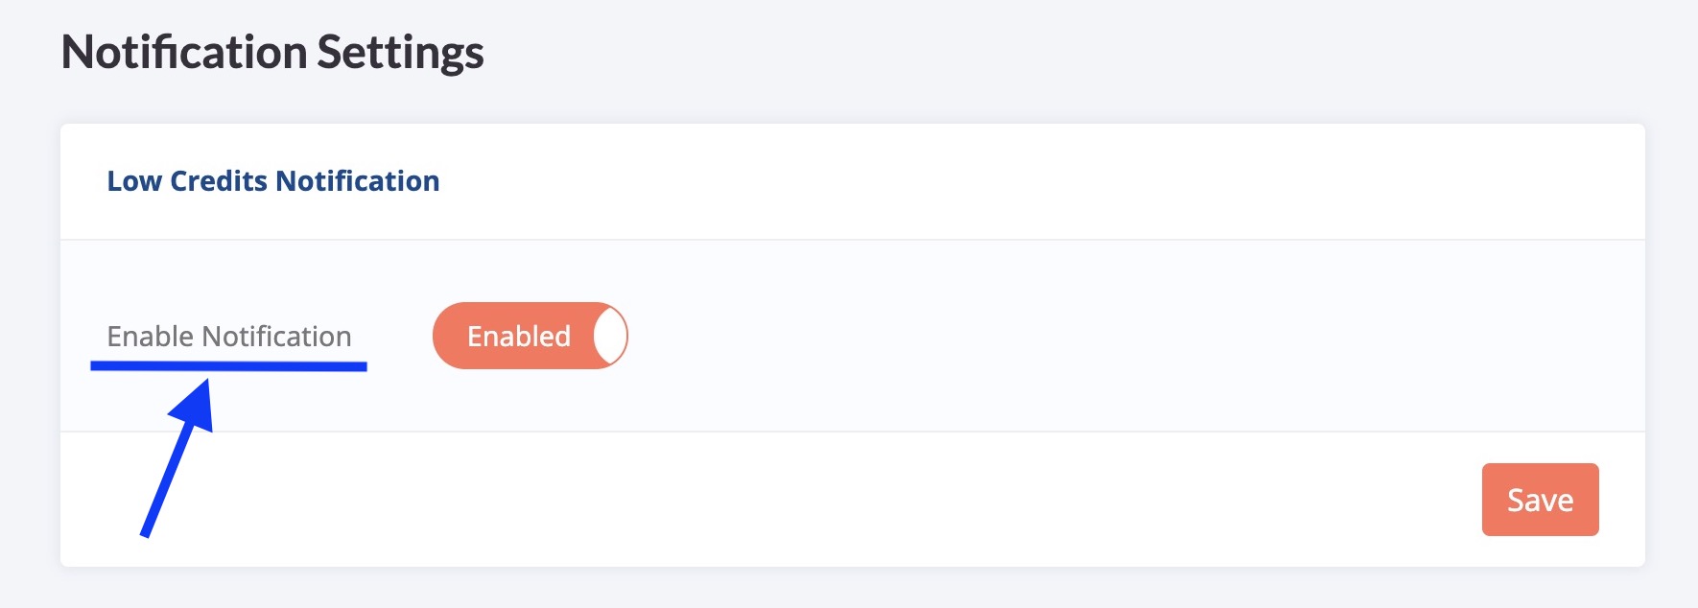Click the arrowhead pointing at Enable Notification

point(195,405)
